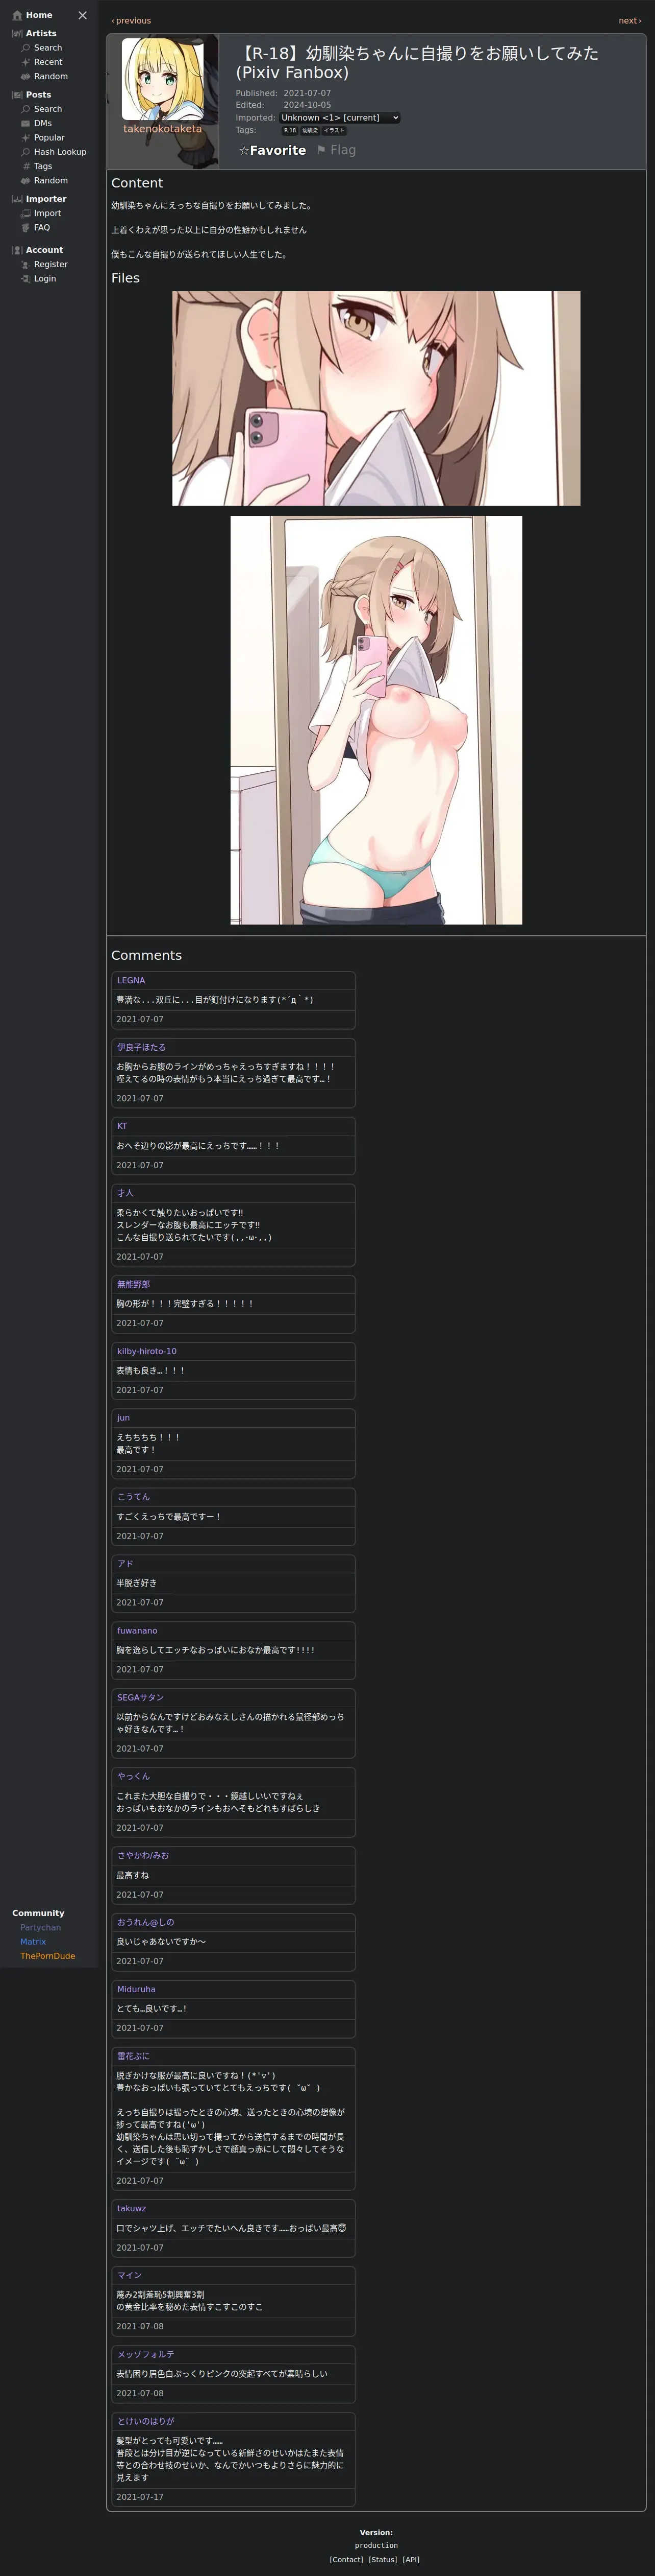
Task: Open the Matrix community link
Action: pos(33,1942)
